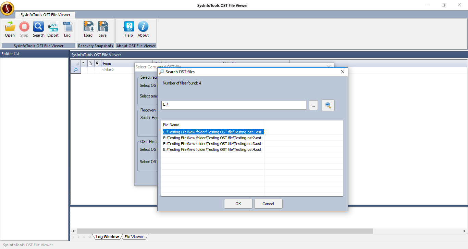
Task: Switch to the Log Window tab
Action: pos(107,237)
